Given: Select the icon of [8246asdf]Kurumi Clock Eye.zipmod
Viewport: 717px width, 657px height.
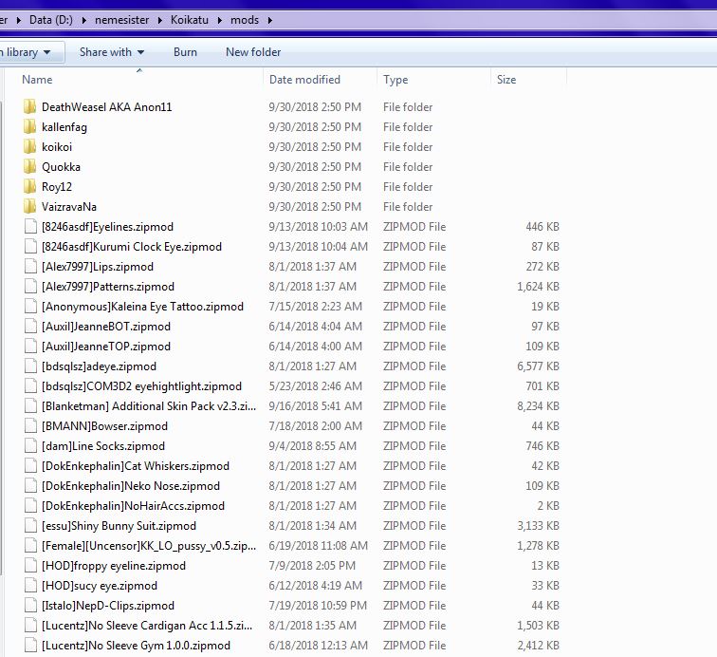Looking at the screenshot, I should tap(30, 246).
